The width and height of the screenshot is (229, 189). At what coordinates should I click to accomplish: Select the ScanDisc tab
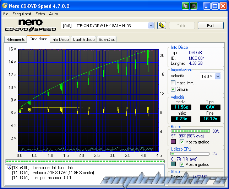point(107,40)
